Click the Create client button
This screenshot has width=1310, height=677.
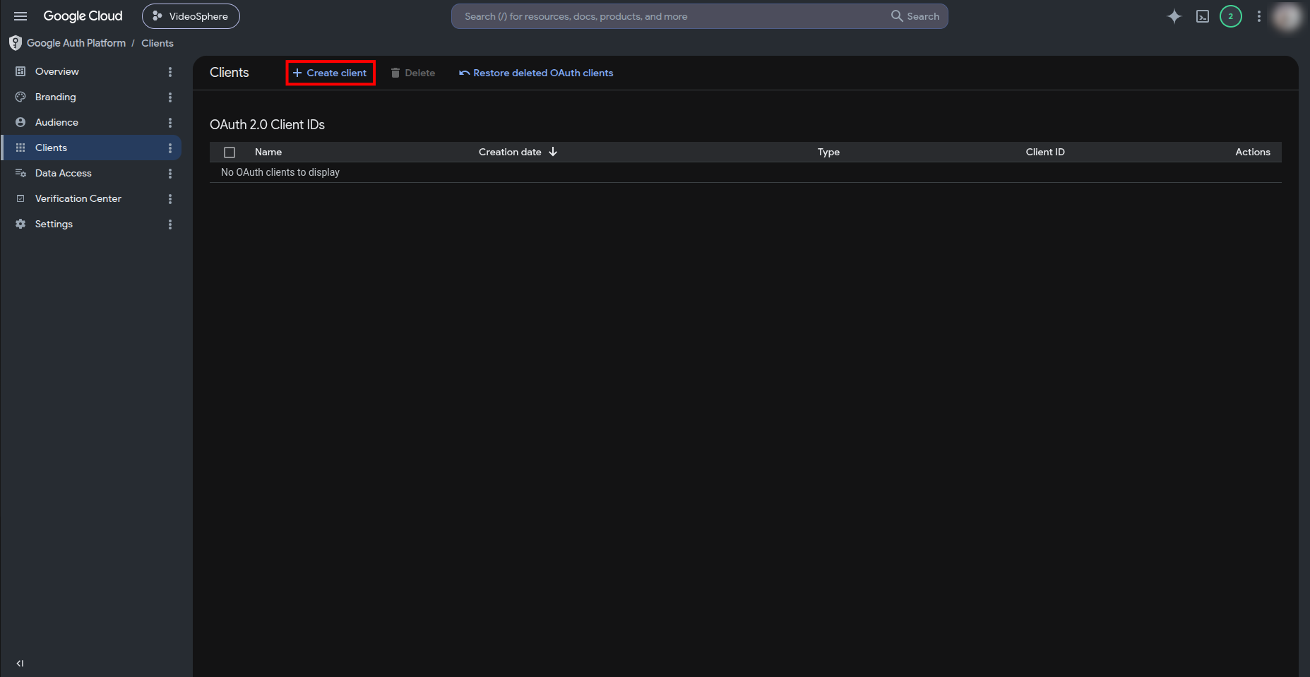tap(330, 73)
